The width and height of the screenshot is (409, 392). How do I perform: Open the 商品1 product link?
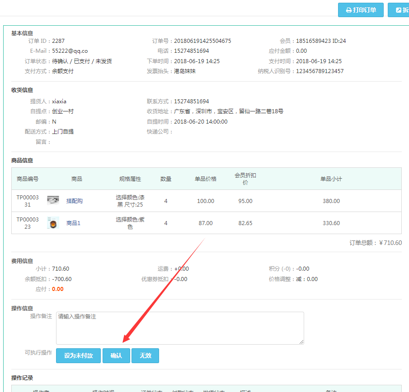[73, 223]
